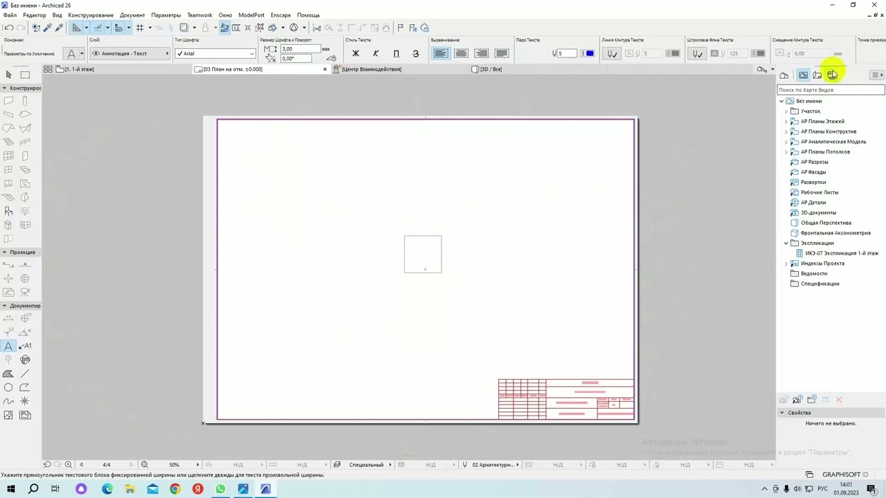
Task: Collapse the Документирование toolbox section
Action: 4,306
